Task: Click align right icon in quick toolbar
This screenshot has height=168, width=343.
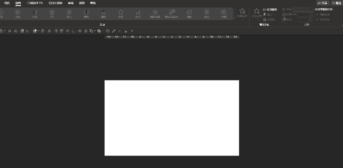Action: click(x=56, y=31)
